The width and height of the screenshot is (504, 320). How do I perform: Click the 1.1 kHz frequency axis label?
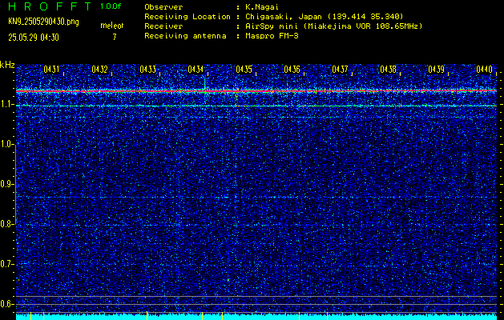click(6, 105)
